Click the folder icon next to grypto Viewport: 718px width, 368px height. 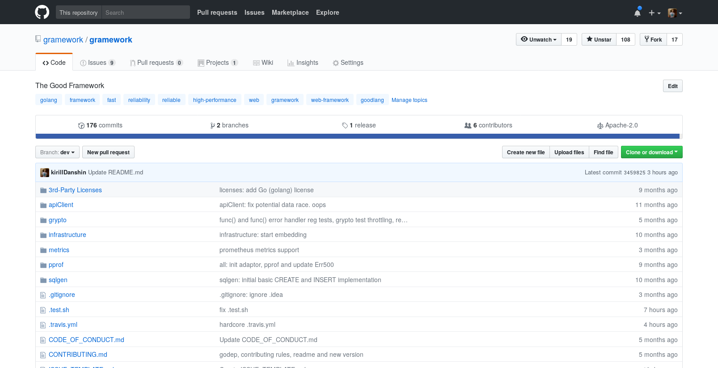tap(43, 220)
